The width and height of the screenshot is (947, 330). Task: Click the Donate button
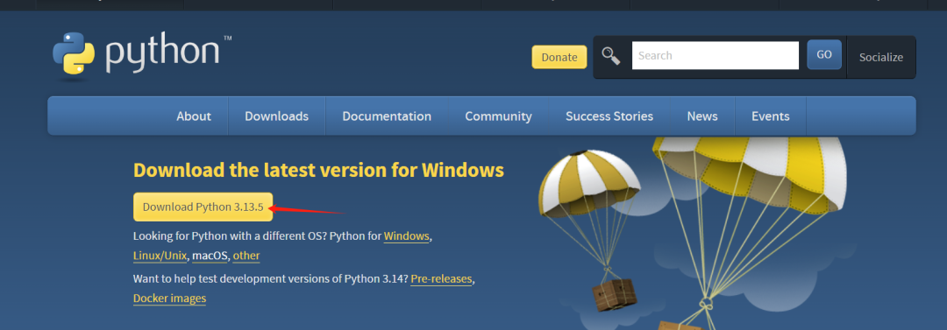(559, 57)
